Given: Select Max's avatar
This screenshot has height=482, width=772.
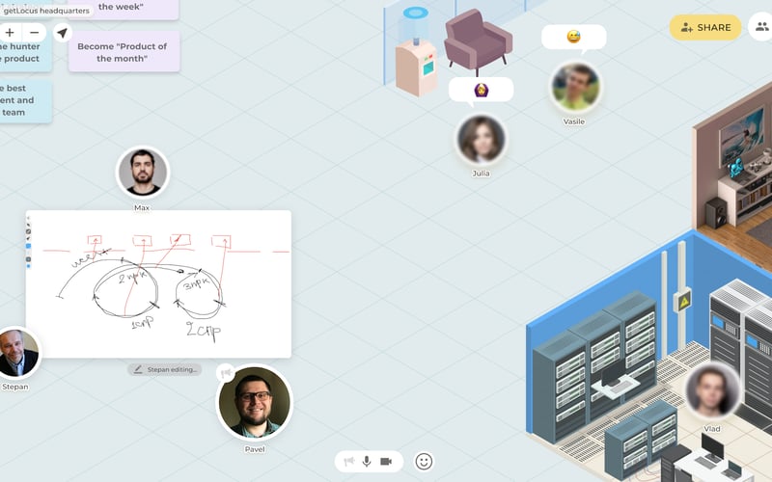Looking at the screenshot, I should pyautogui.click(x=143, y=173).
